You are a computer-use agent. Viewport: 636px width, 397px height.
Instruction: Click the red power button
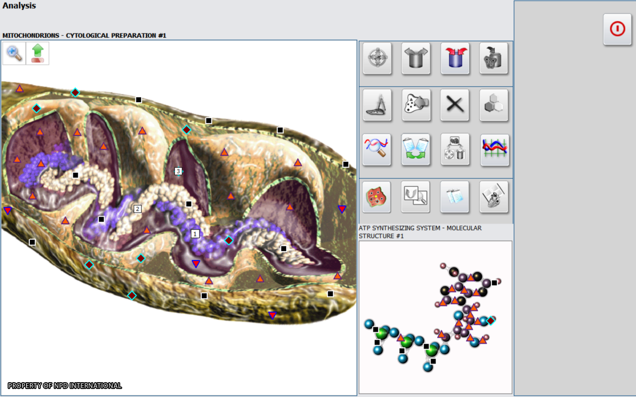click(617, 29)
